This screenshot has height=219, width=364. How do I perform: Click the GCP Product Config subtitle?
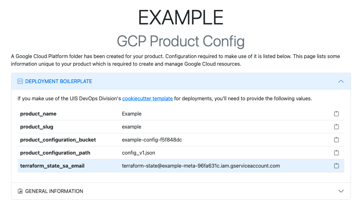(x=181, y=41)
